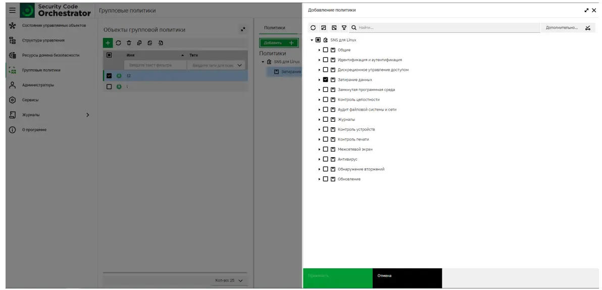
Task: Check Идентификация и аутентификация checkbox
Action: point(326,60)
